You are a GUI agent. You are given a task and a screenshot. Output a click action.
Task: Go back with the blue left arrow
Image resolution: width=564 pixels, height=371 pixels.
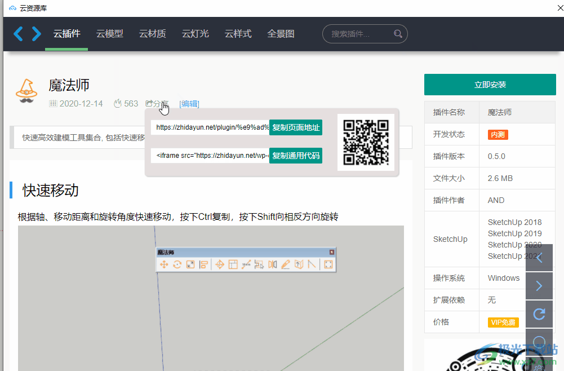coord(19,34)
